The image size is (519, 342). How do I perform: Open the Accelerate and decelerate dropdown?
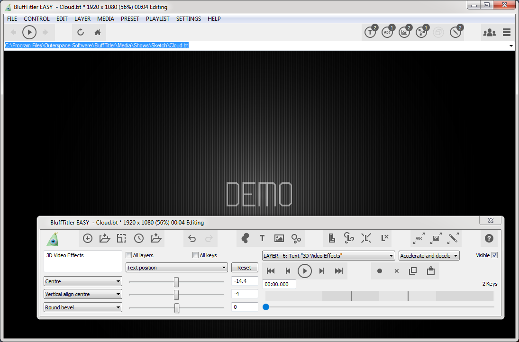click(x=429, y=256)
